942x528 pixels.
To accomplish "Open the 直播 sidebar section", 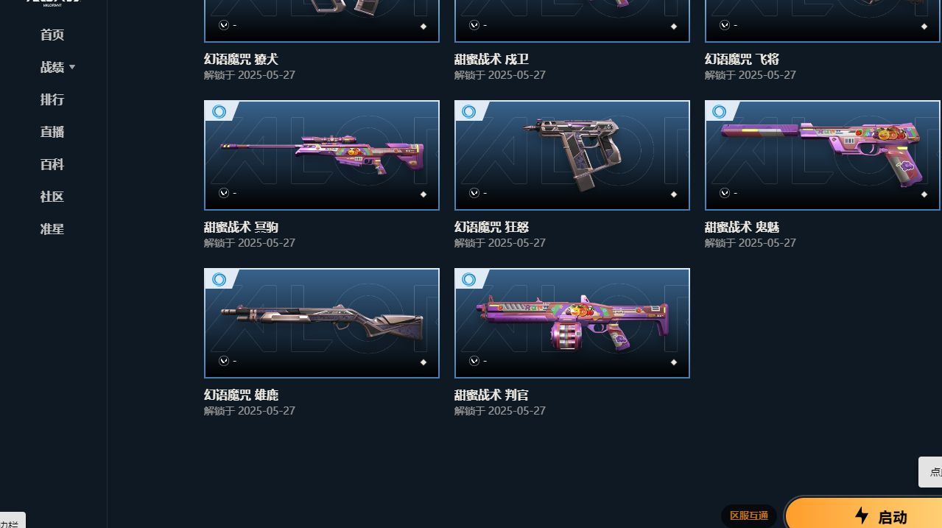I will (52, 132).
